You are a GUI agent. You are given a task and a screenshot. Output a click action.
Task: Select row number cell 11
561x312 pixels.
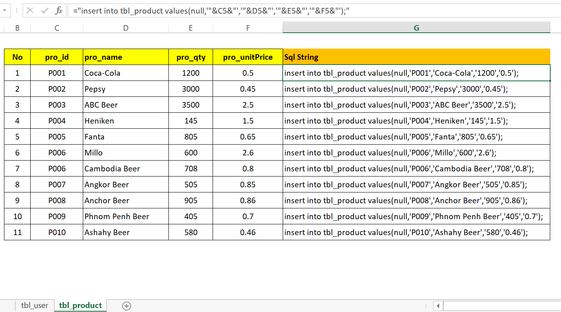17,232
